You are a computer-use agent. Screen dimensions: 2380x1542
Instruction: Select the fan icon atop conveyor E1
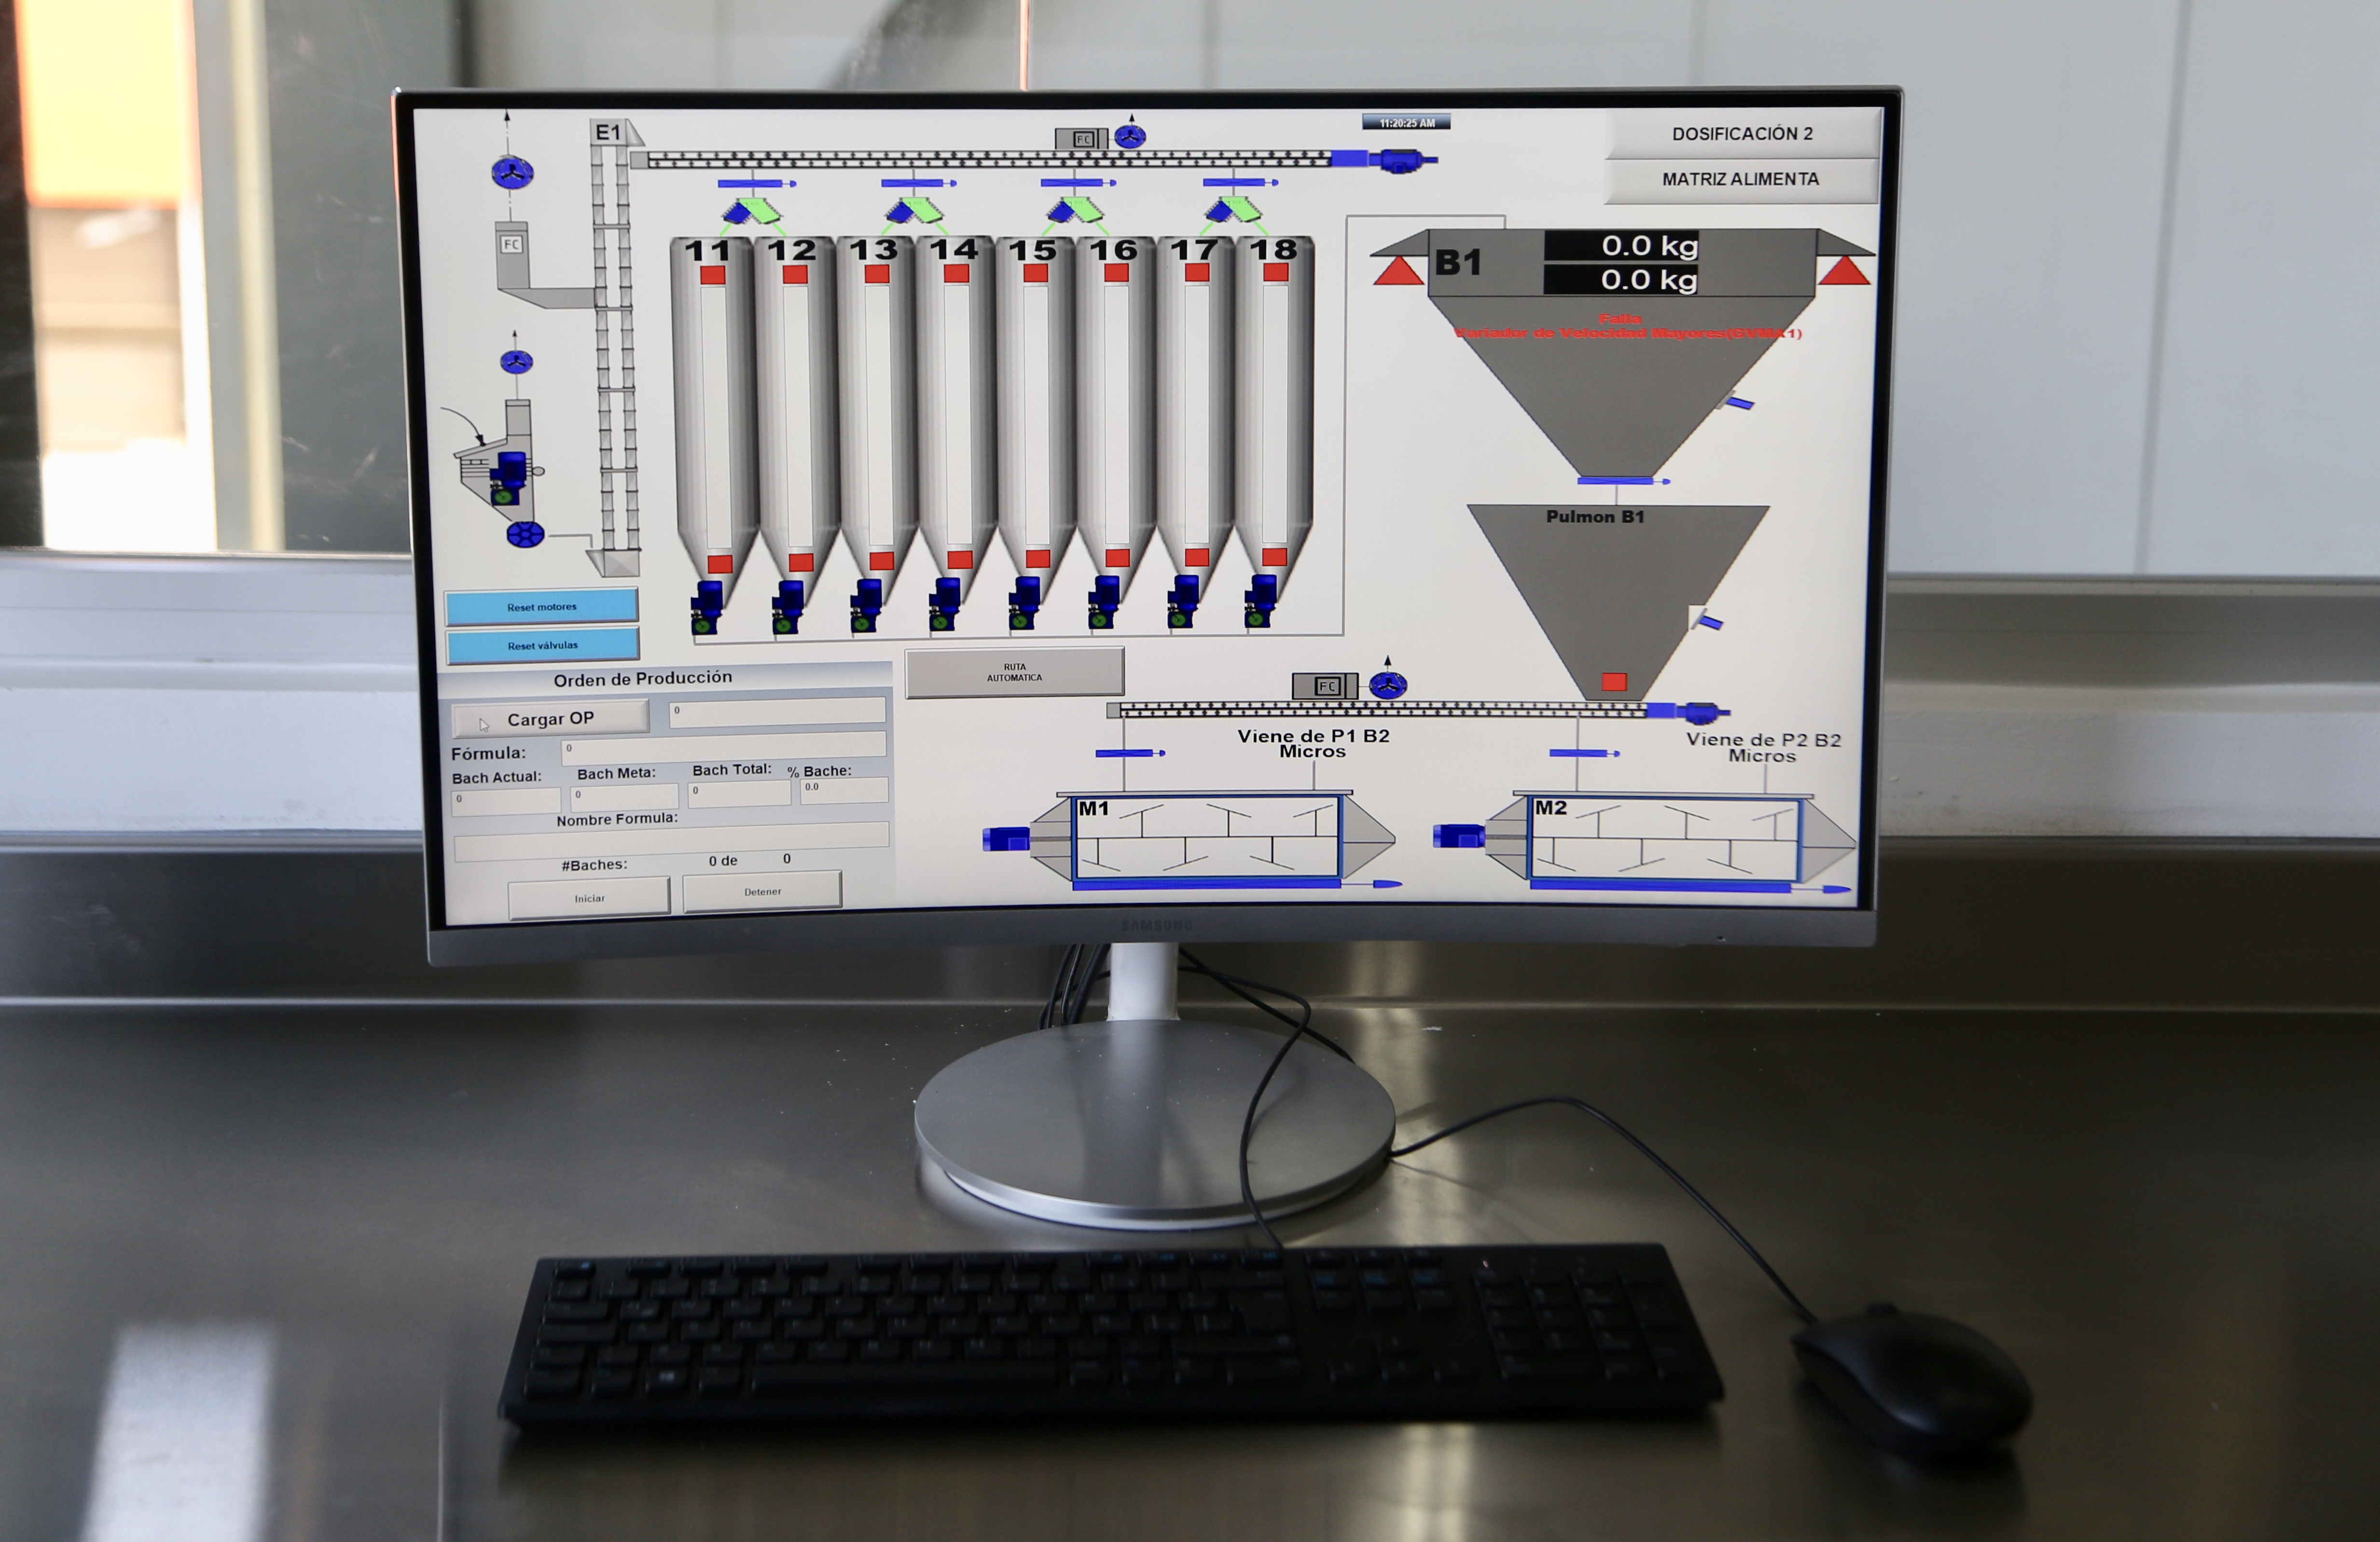coord(1130,136)
